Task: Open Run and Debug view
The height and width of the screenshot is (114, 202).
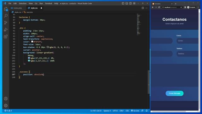Action: coord(6,29)
